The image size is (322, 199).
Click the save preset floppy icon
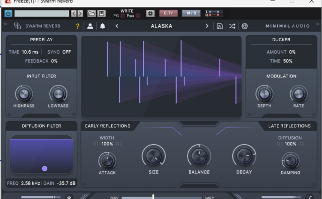tap(102, 14)
